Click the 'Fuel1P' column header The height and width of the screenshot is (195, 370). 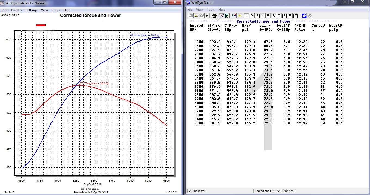click(x=283, y=26)
